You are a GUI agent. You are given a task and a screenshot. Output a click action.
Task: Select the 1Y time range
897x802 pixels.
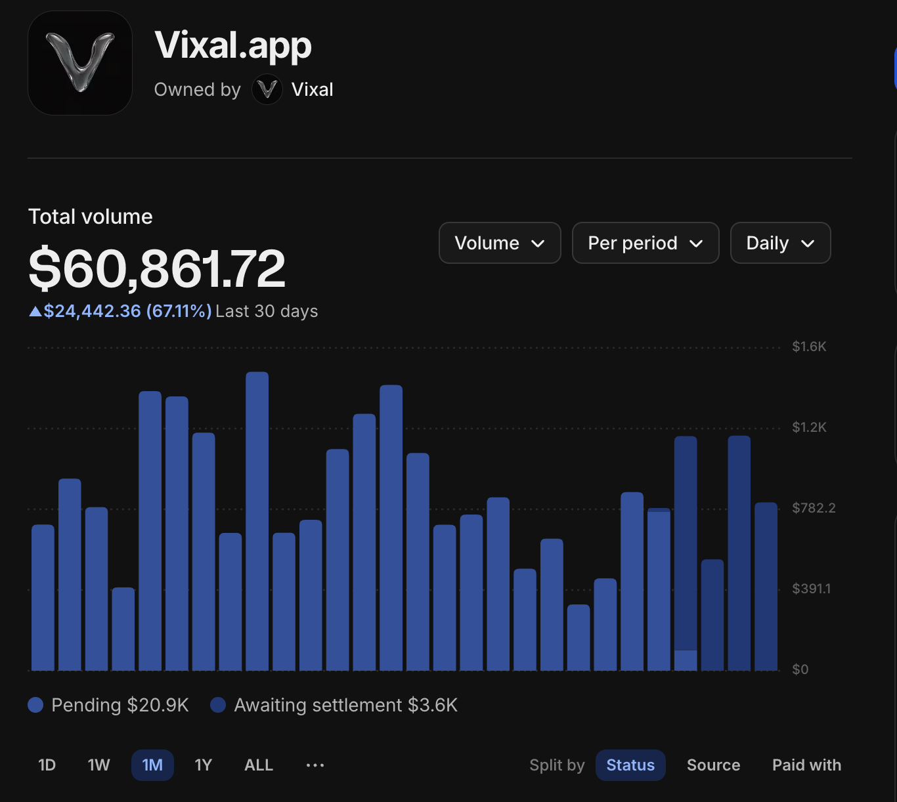tap(204, 765)
